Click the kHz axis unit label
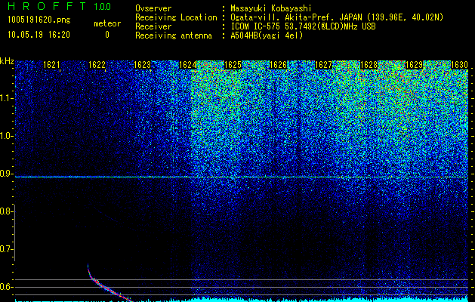475x302 pixels. pos(7,61)
